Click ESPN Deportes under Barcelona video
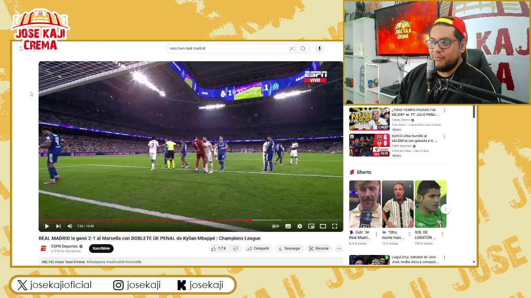Screen dimensions: 531x298 click(x=402, y=146)
